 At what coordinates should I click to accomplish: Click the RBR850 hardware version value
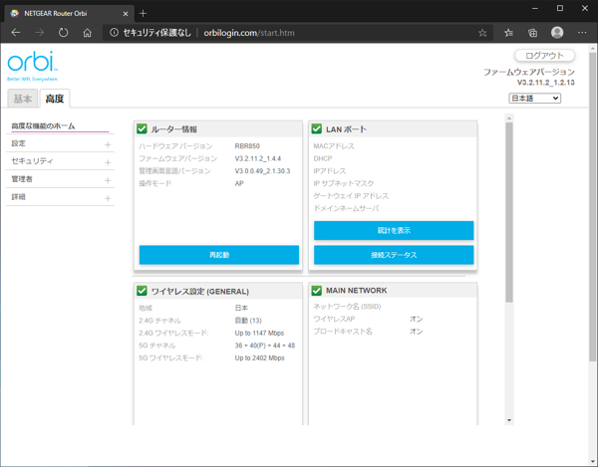(x=247, y=146)
